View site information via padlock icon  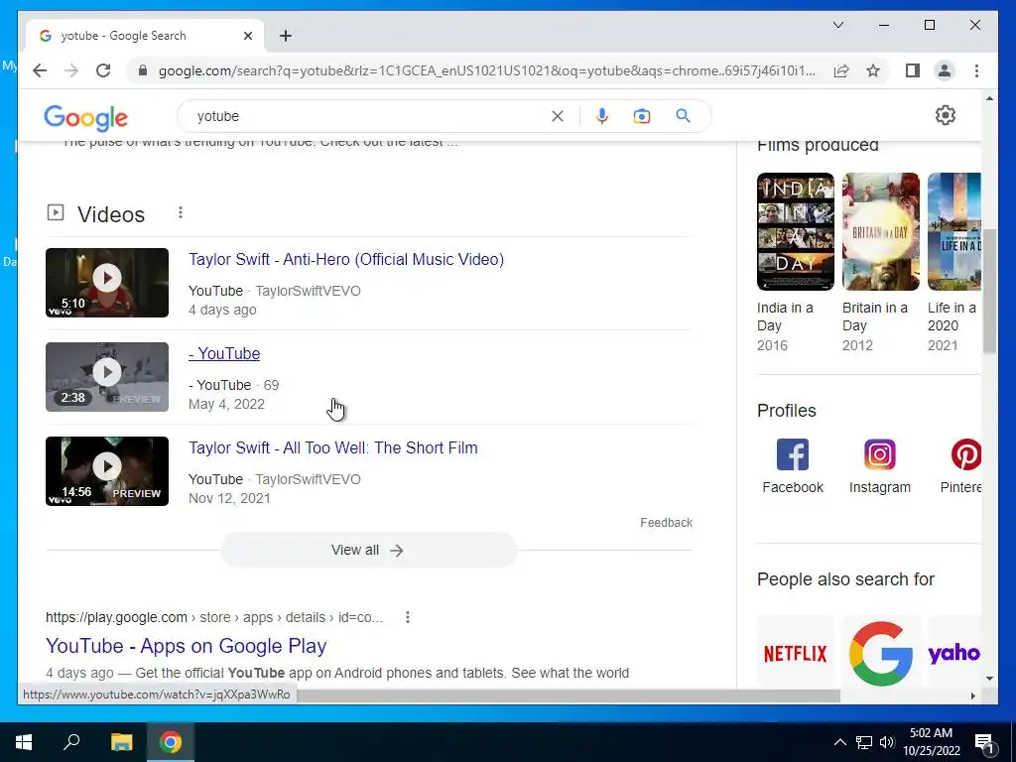click(143, 70)
